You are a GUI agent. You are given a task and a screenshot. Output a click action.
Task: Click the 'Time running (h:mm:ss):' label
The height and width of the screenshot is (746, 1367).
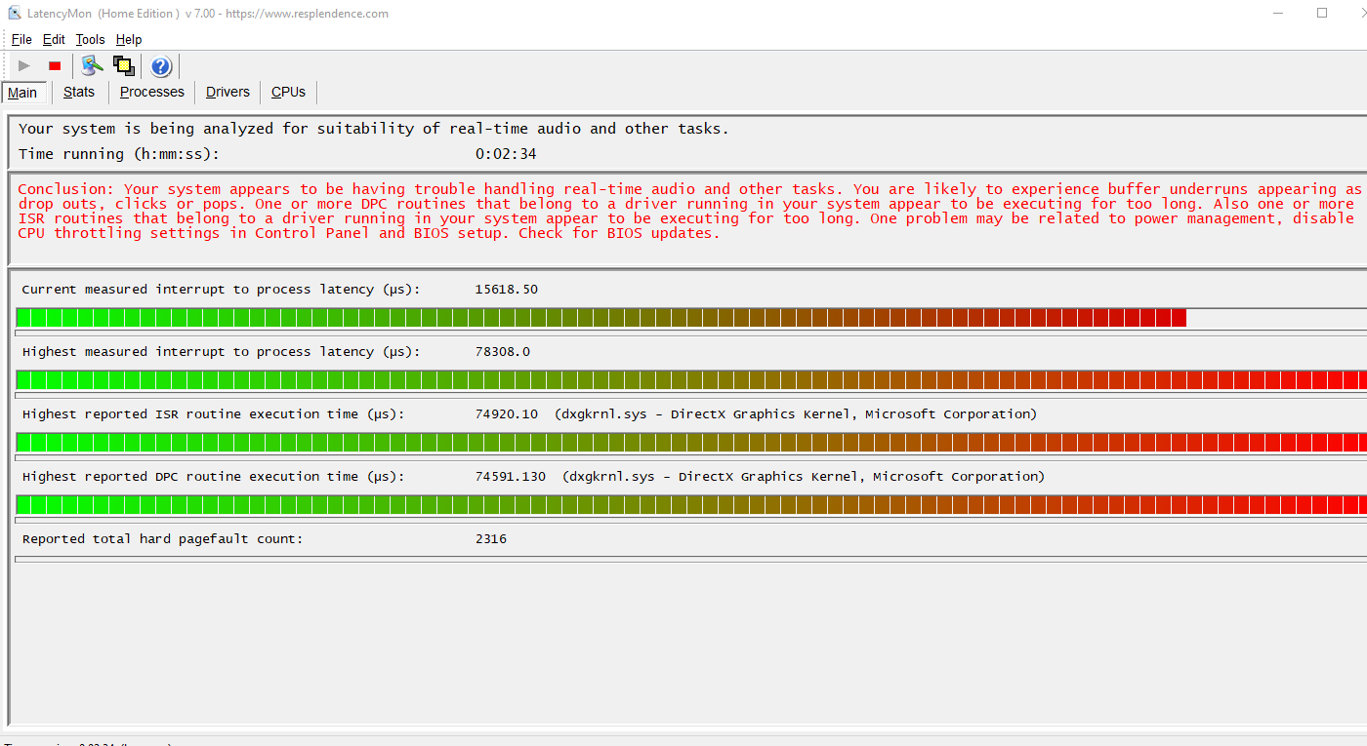click(x=119, y=154)
